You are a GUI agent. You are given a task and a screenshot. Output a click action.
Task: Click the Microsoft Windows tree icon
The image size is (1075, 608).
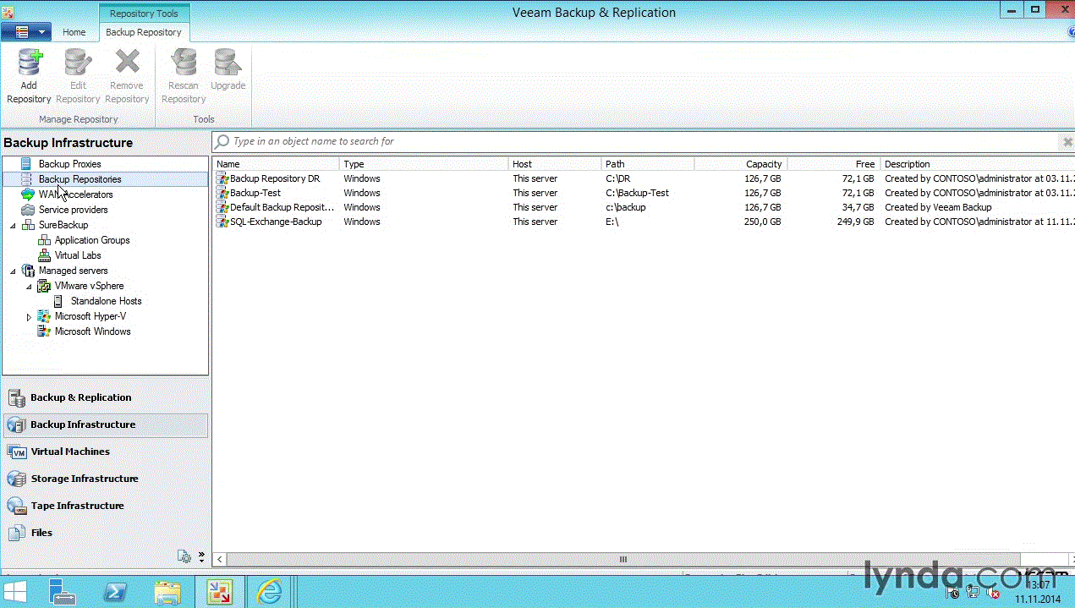click(44, 331)
